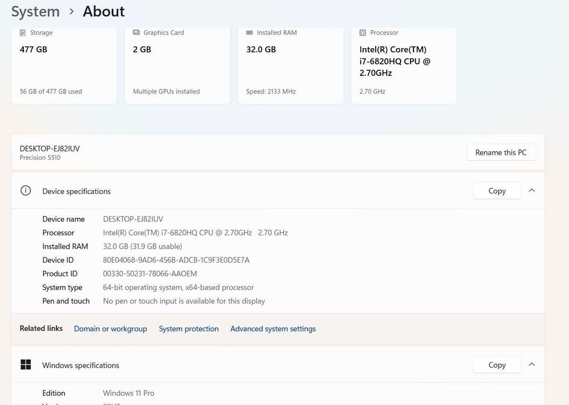Click the Installed RAM icon
Viewport: 569px width, 405px height.
[x=249, y=32]
